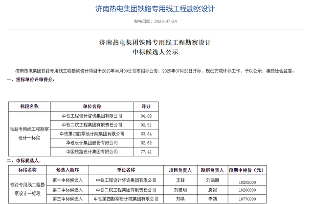Select survey leader 李靖
This screenshot has width=313, height=204.
[x=212, y=199]
